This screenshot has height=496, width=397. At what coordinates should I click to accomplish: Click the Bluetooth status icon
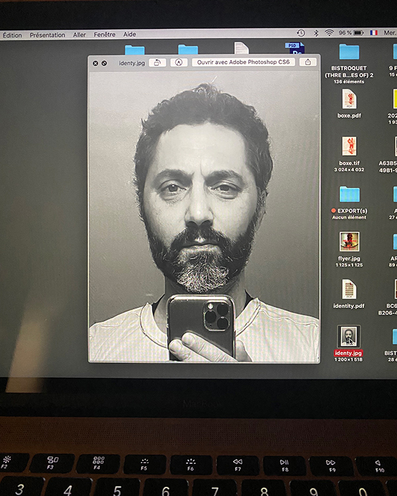point(316,32)
